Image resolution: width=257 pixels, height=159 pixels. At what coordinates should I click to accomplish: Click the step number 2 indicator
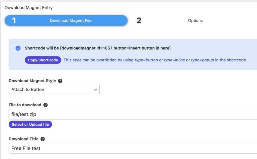click(x=139, y=21)
